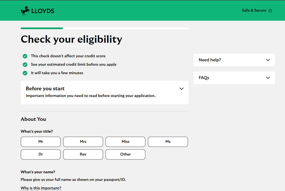Screen dimensions: 285x191
Task: Click the Before you start heading
Action: click(45, 89)
